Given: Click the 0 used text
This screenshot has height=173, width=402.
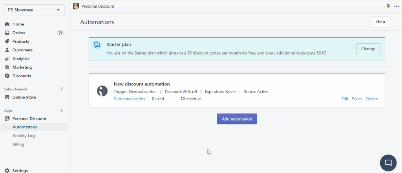Looking at the screenshot, I should 158,99.
